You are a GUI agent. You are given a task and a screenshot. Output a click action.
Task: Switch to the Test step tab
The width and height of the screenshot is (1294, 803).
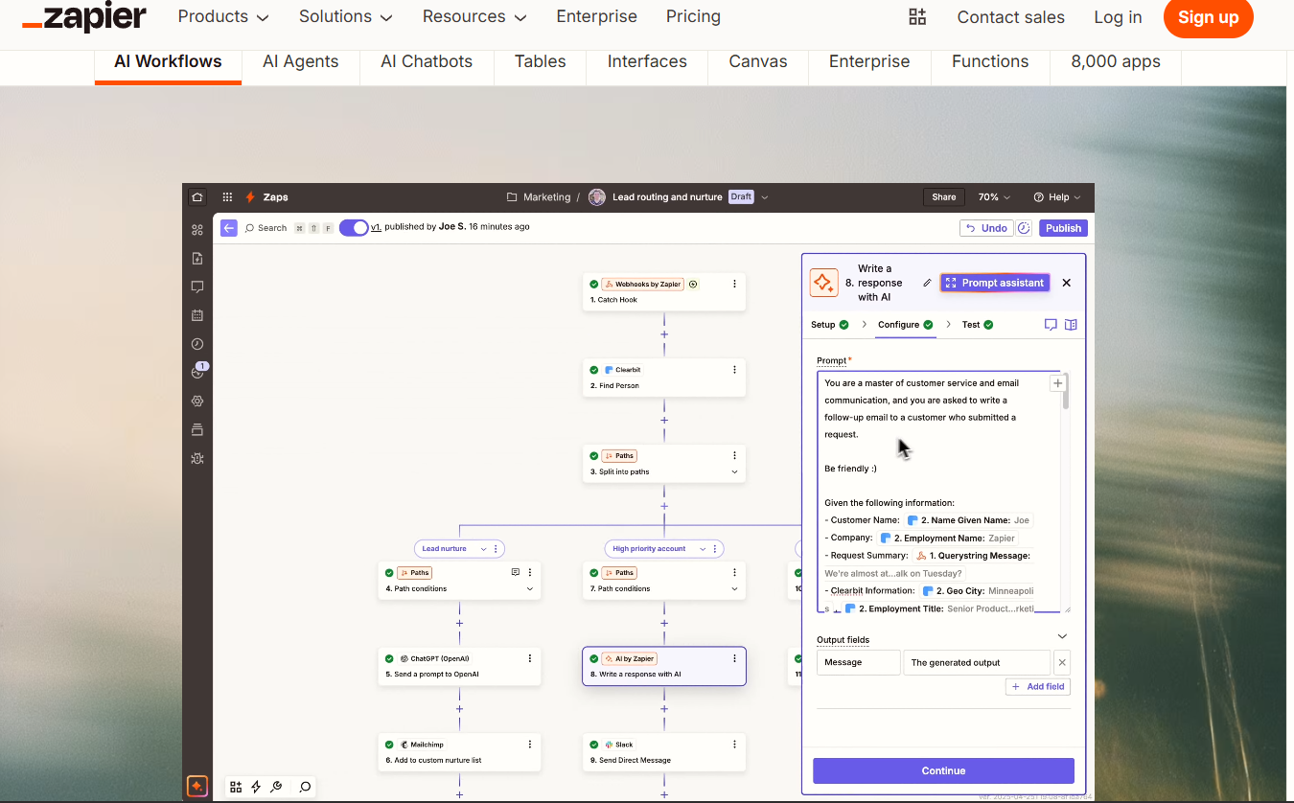click(978, 325)
